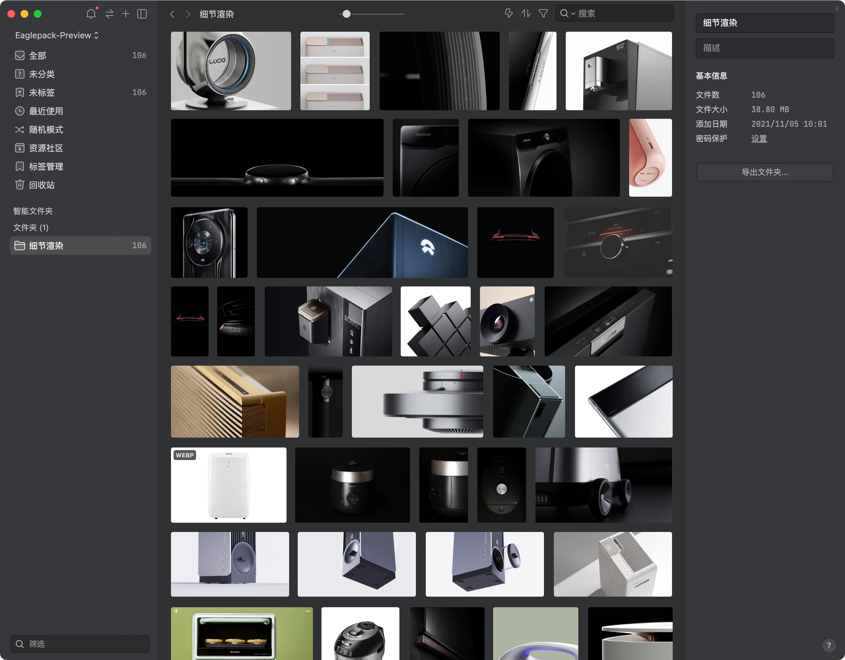Click the pin icon in inspector corner

point(837,9)
